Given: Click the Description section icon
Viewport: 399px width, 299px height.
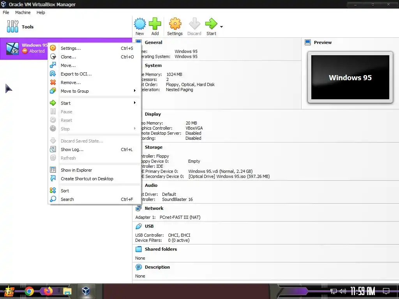Looking at the screenshot, I should [138, 267].
